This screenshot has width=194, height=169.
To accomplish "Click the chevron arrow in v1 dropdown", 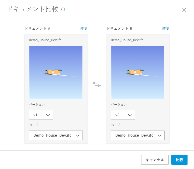I will (48, 115).
